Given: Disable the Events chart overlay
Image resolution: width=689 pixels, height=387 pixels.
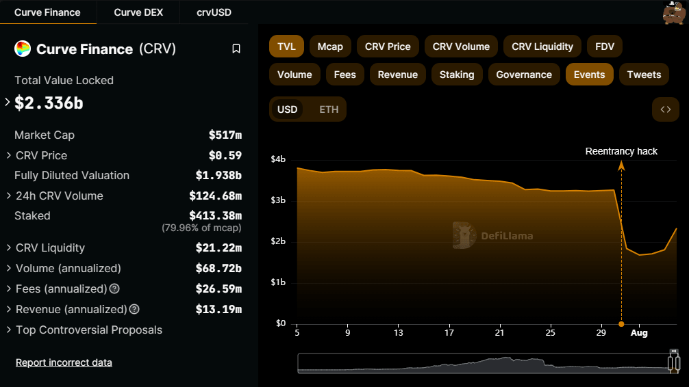Looking at the screenshot, I should [x=589, y=75].
